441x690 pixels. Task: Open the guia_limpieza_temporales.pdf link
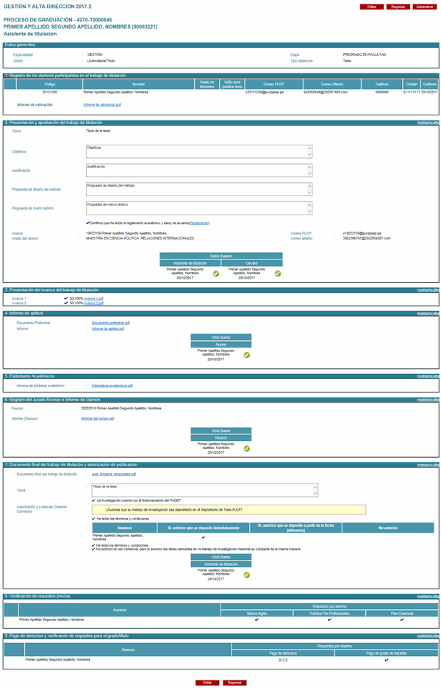click(x=114, y=475)
